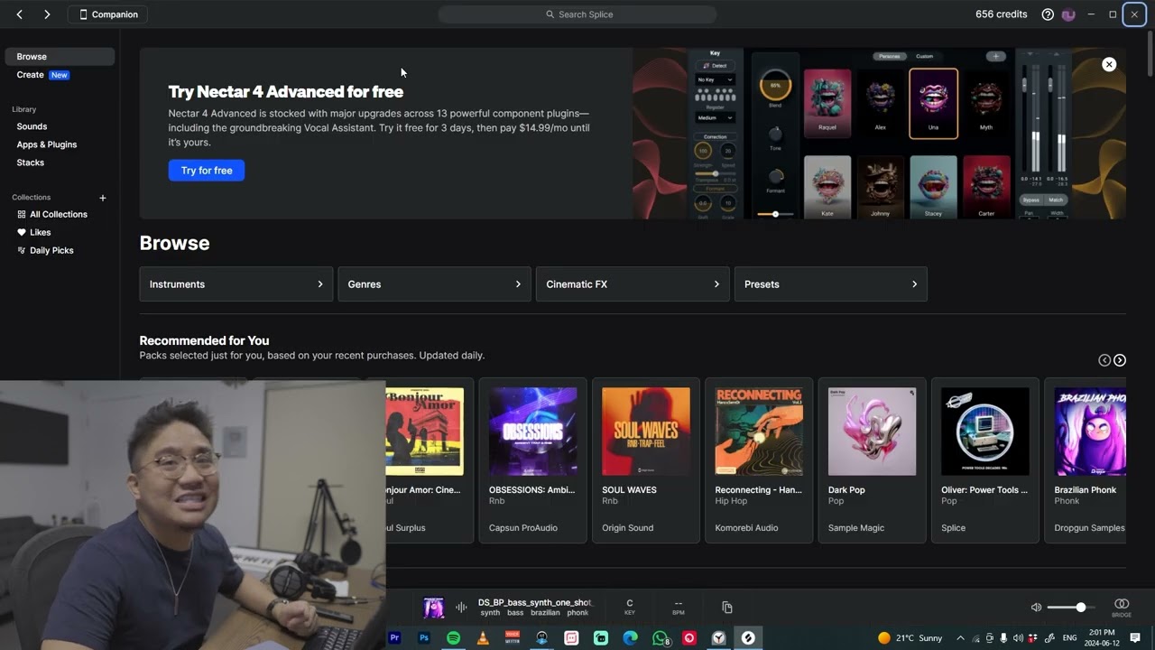The height and width of the screenshot is (650, 1155).
Task: Open Sounds in the Library section
Action: point(32,126)
